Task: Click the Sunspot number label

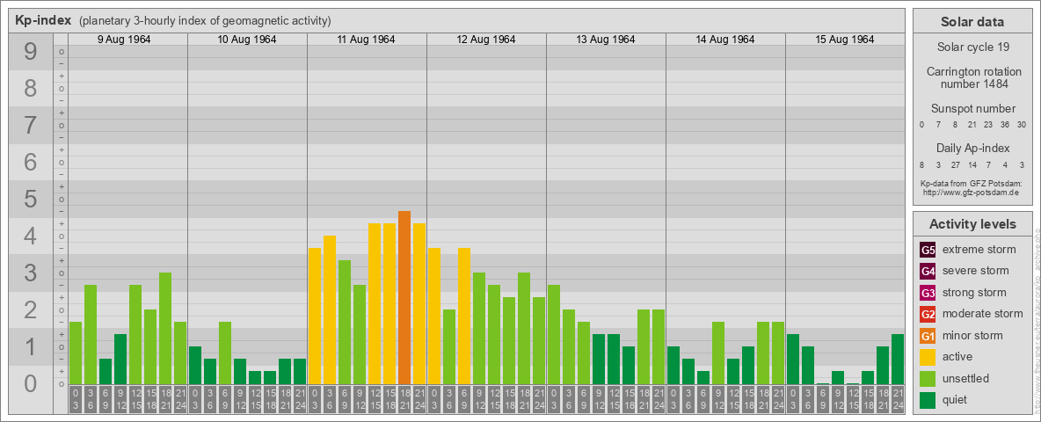Action: pyautogui.click(x=973, y=109)
